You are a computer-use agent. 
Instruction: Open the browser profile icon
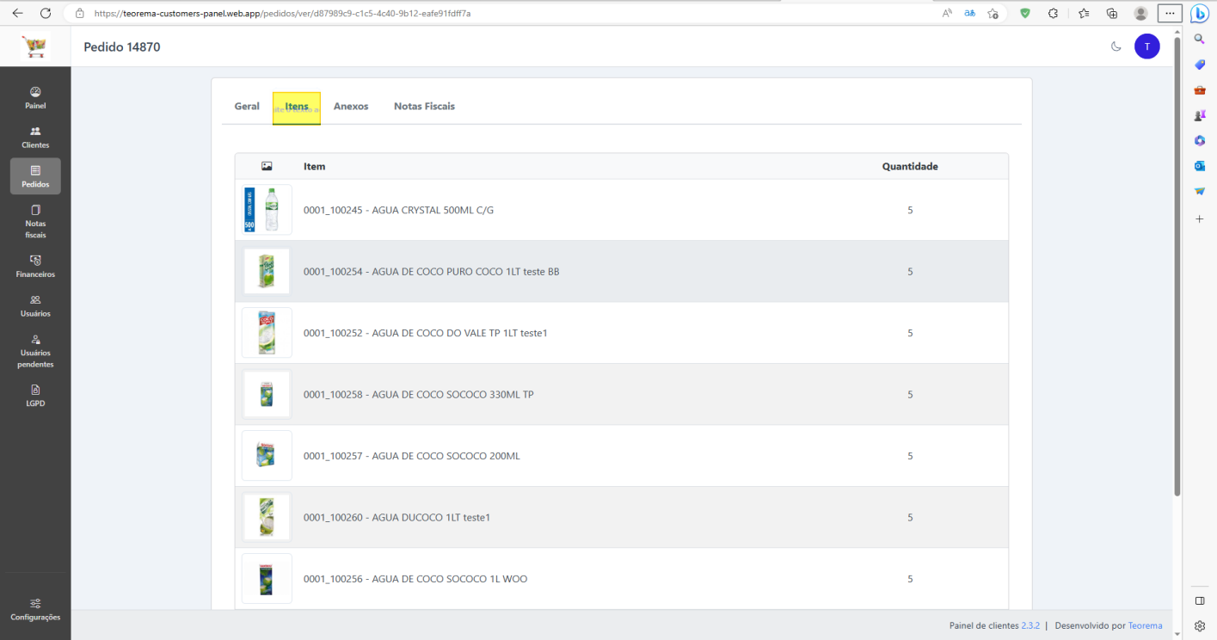[1141, 13]
